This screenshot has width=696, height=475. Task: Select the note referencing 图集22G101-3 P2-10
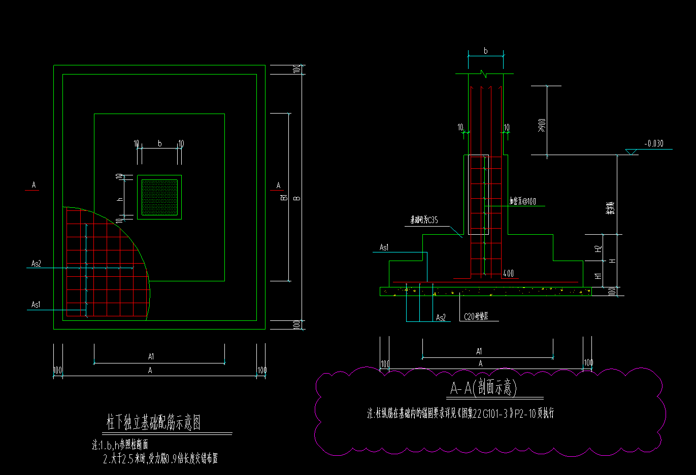460,414
